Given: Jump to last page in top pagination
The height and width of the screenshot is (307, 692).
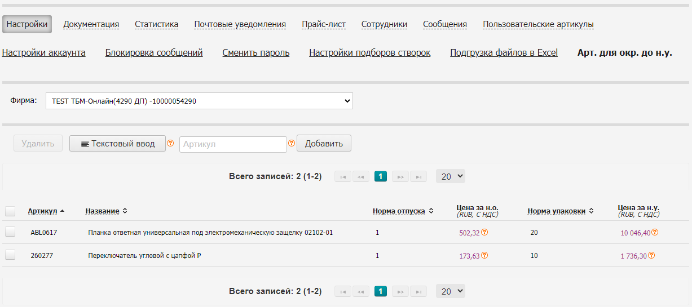Looking at the screenshot, I should 418,177.
